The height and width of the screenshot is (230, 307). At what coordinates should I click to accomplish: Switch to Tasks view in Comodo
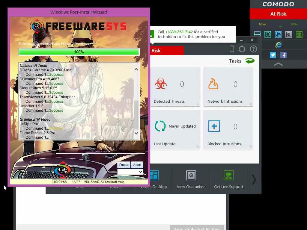click(x=235, y=61)
